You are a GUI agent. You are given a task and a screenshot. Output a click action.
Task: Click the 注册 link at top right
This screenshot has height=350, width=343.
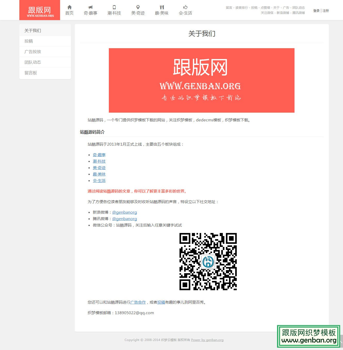[x=325, y=11]
